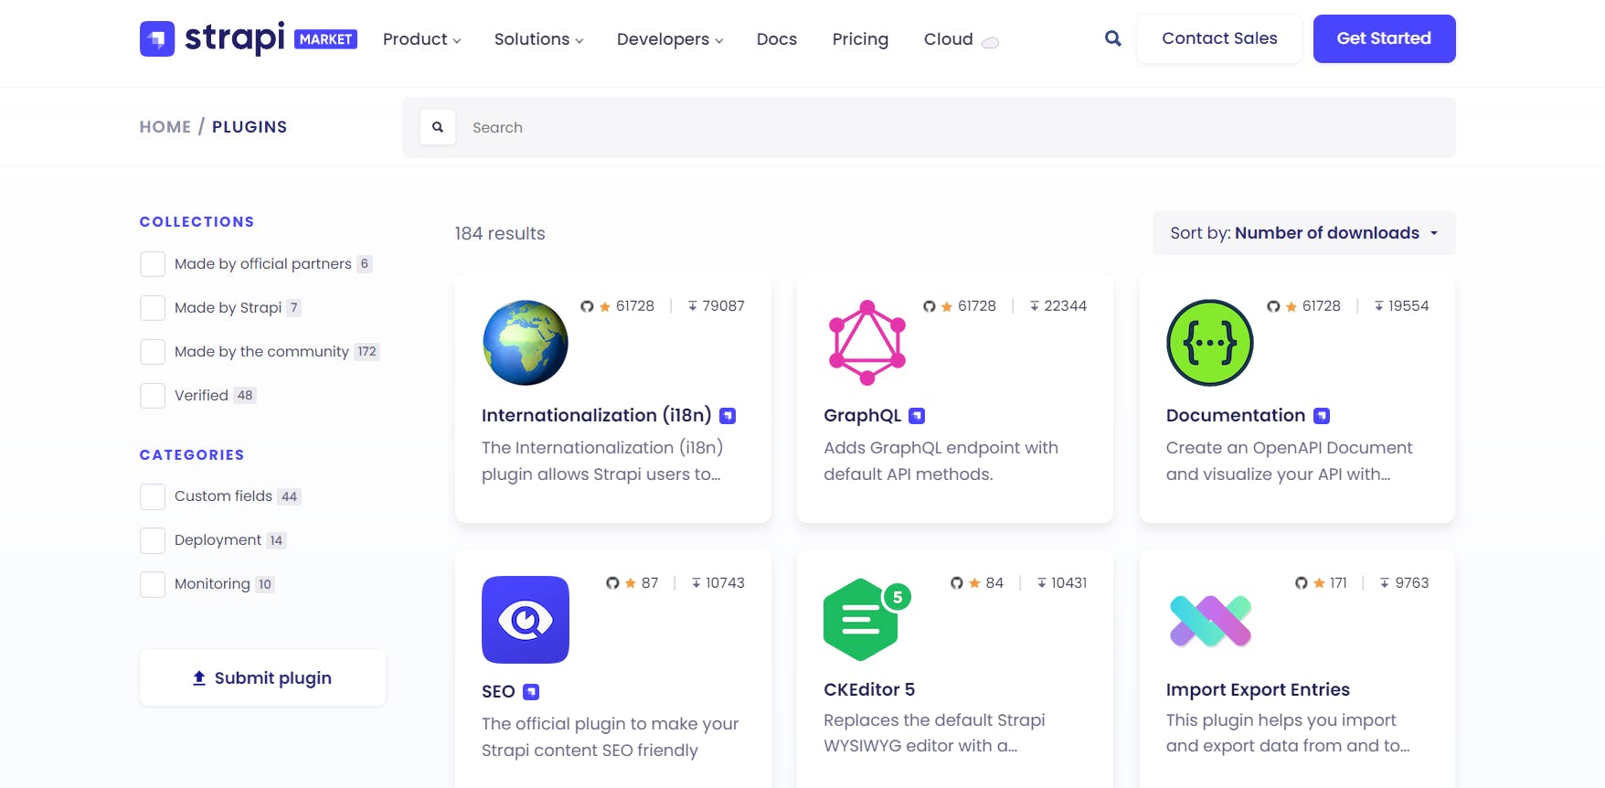
Task: Click the 9763 download count
Action: coord(1412,583)
